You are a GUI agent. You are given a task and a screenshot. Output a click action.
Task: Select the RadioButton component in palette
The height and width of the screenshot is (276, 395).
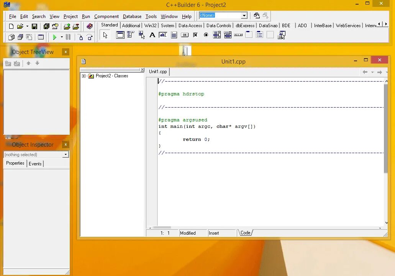tap(206, 35)
